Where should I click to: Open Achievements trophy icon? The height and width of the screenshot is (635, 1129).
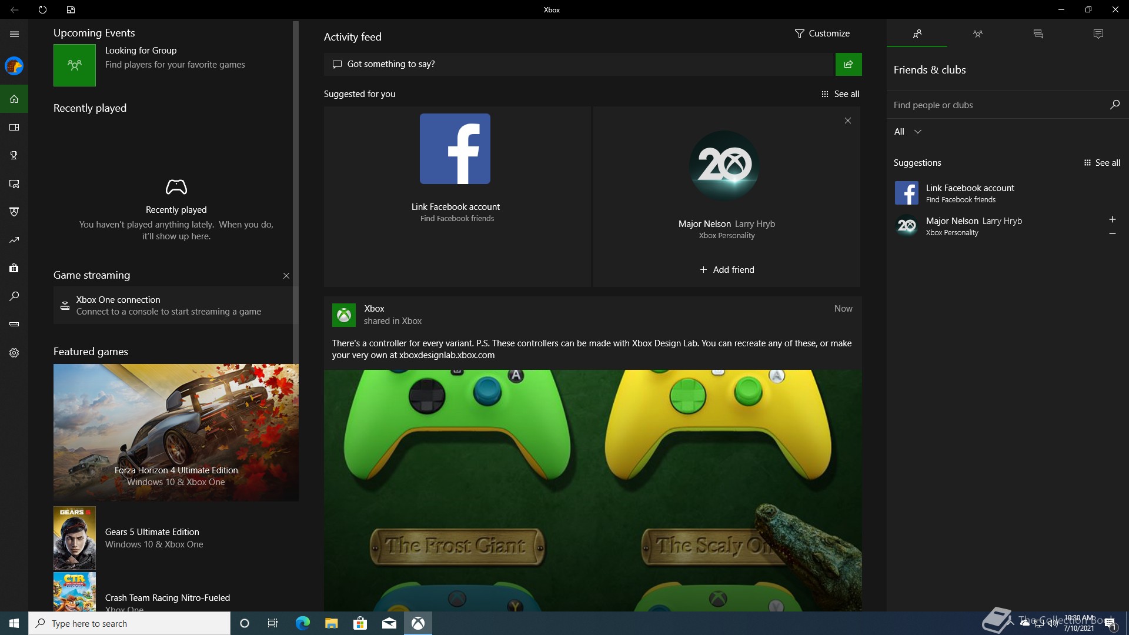[14, 155]
